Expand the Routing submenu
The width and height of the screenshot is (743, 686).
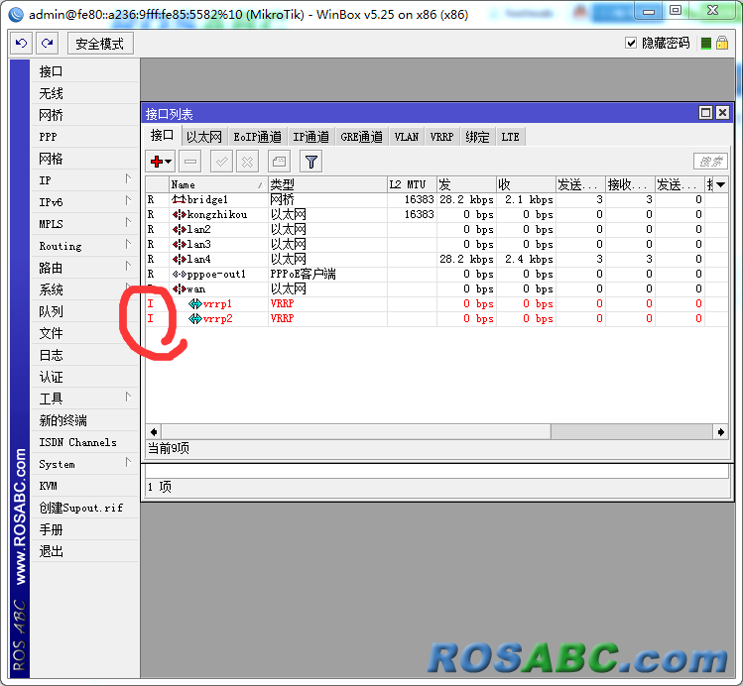coord(84,246)
